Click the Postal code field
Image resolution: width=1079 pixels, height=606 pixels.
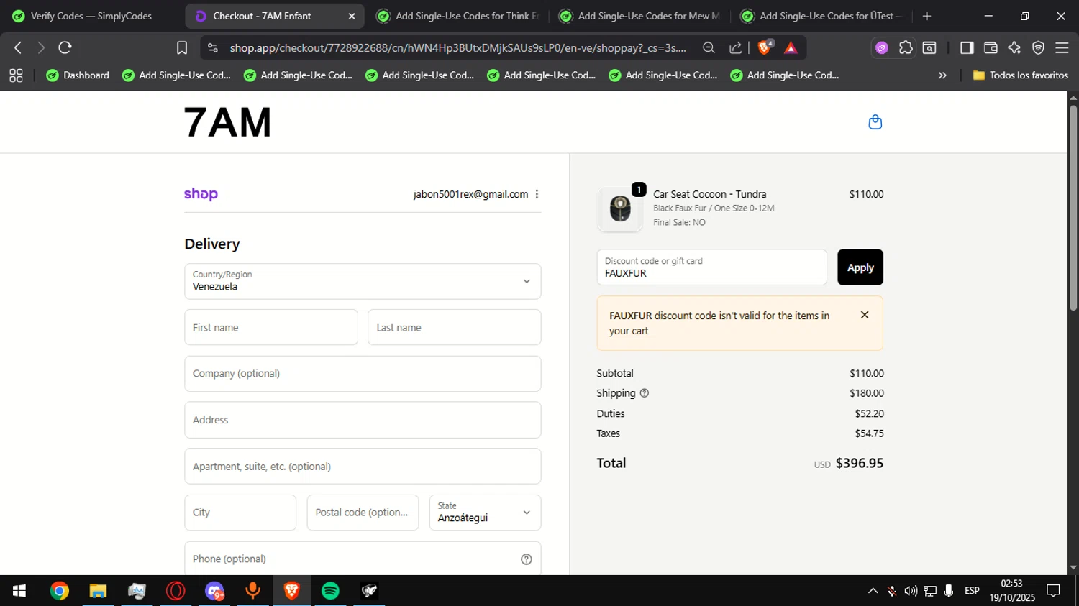(x=363, y=513)
